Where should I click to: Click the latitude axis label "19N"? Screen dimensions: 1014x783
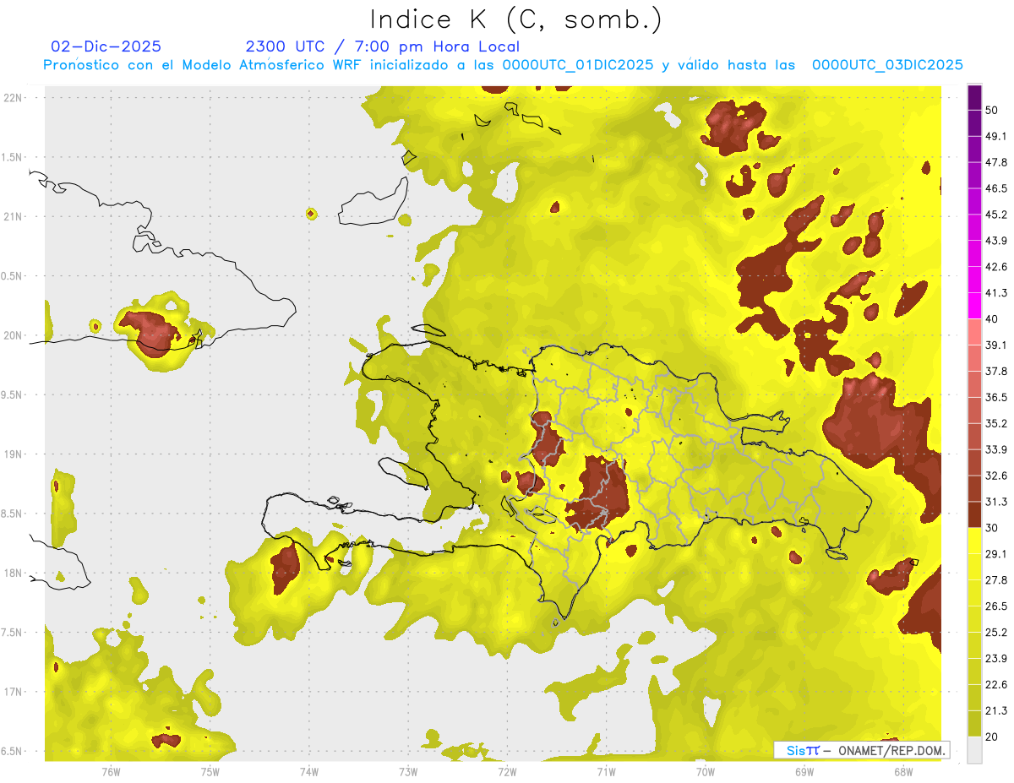click(x=14, y=454)
